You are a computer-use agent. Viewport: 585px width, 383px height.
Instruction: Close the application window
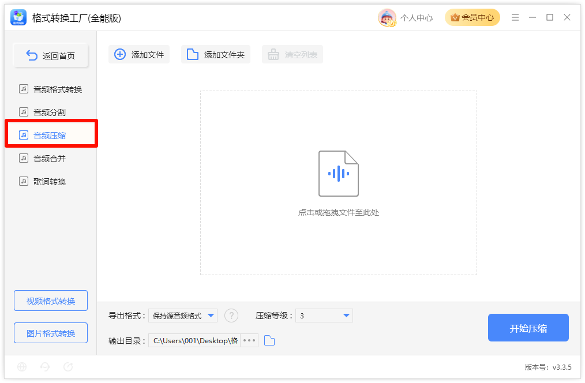pyautogui.click(x=567, y=17)
